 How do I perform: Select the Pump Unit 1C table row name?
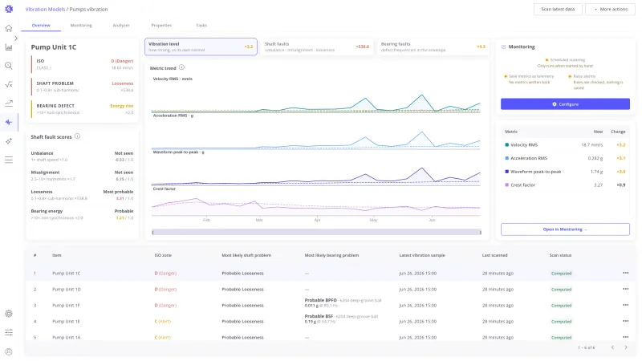coord(67,273)
